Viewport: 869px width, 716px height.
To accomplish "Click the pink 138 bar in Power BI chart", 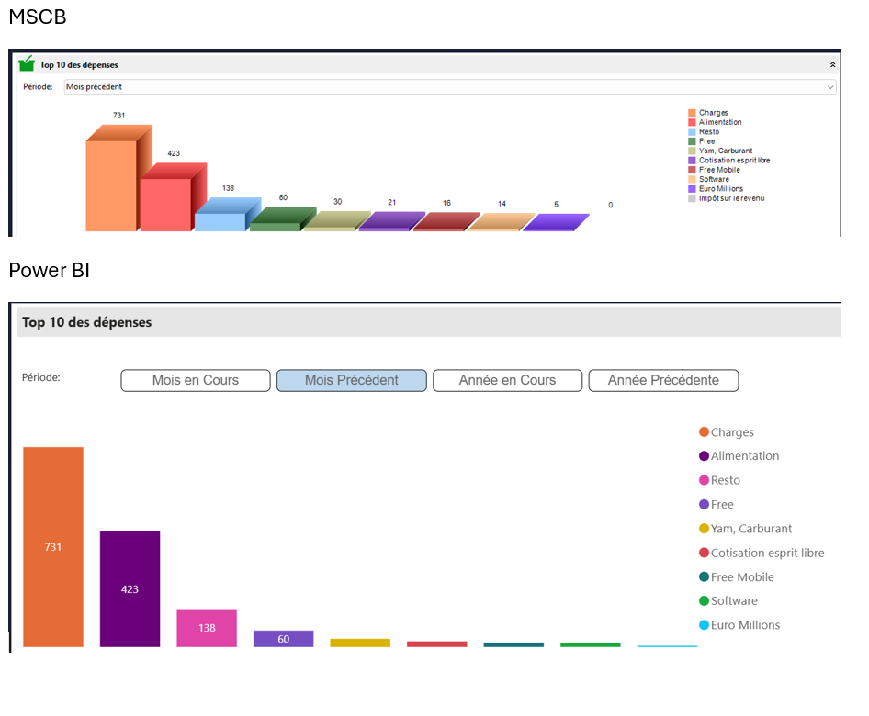I will click(x=207, y=628).
